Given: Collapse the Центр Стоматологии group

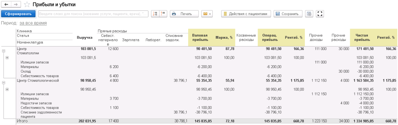Looking at the screenshot, I should (4, 51).
